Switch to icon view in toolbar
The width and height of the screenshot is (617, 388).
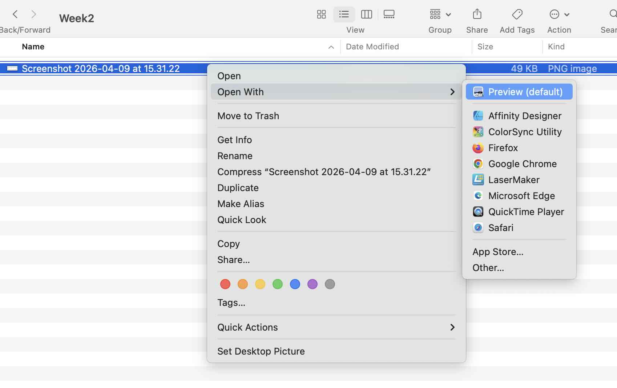pyautogui.click(x=321, y=15)
